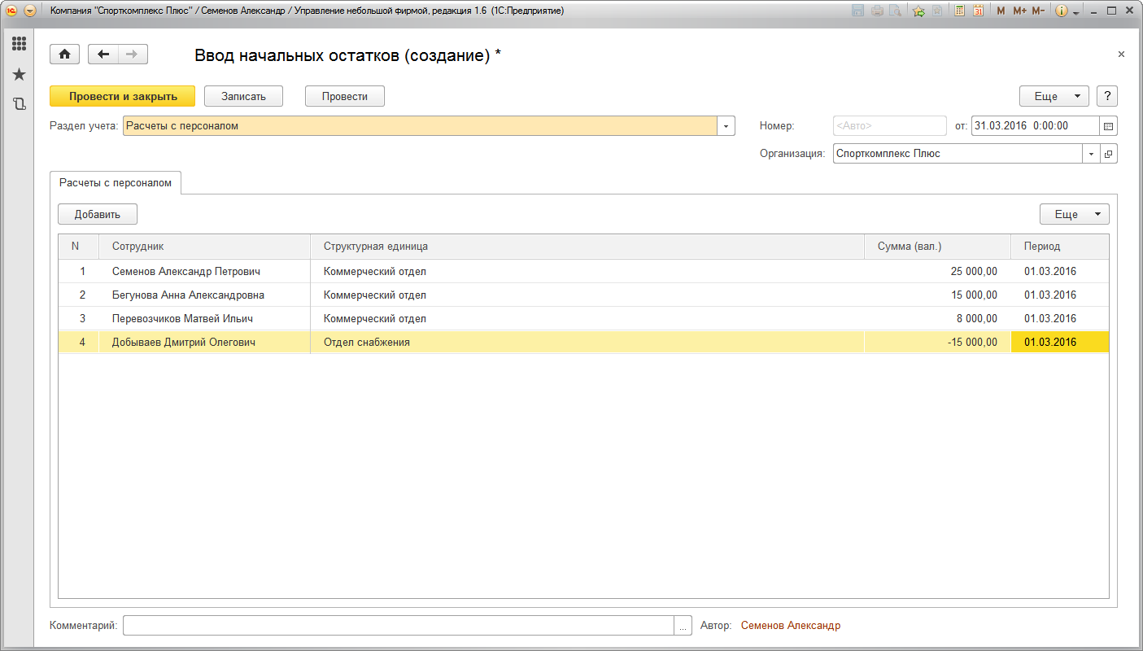Select row Бегунова Анна Александровна
1143x651 pixels.
pyautogui.click(x=583, y=295)
